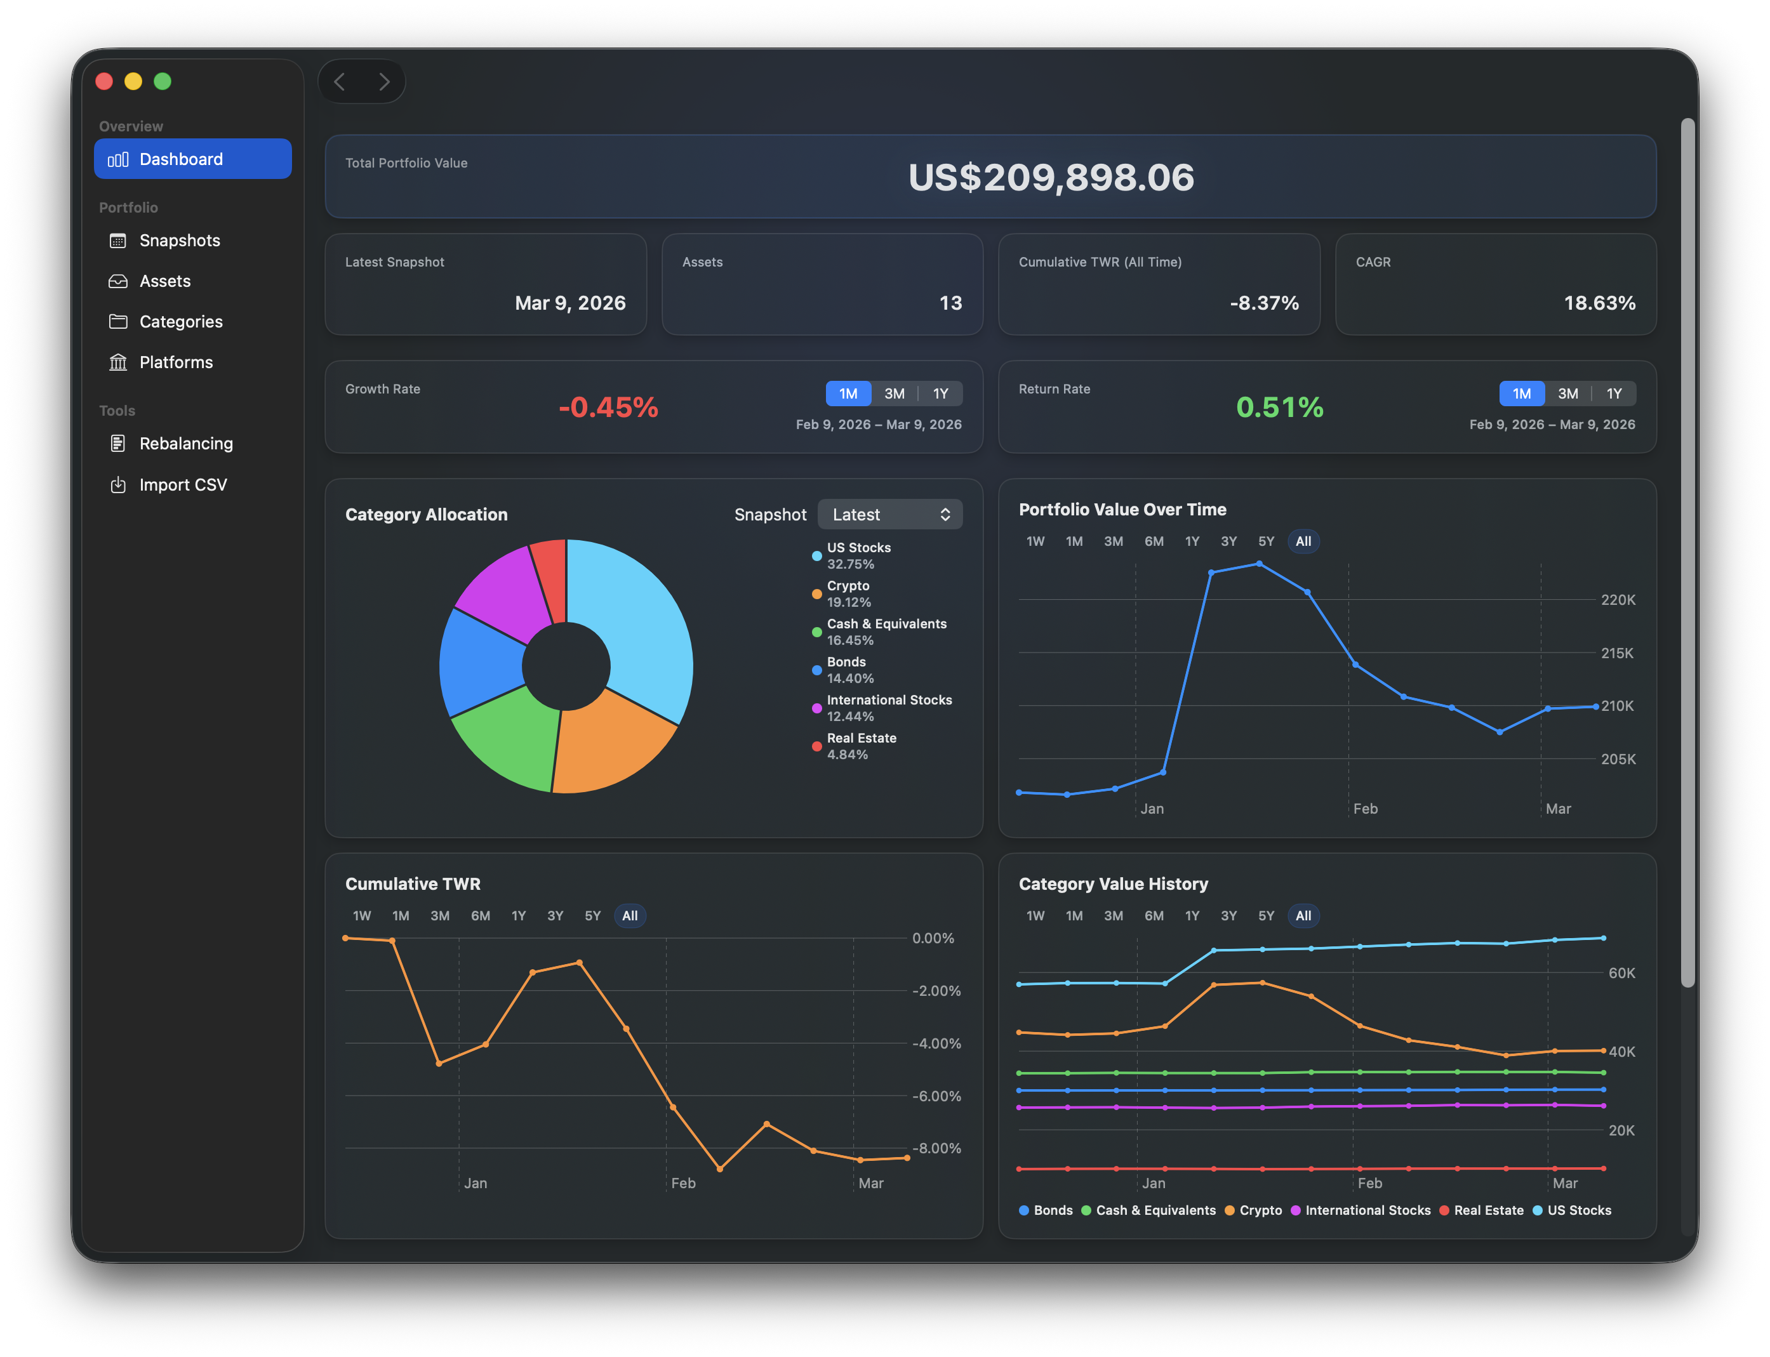
Task: Click the back navigation arrow
Action: click(340, 82)
